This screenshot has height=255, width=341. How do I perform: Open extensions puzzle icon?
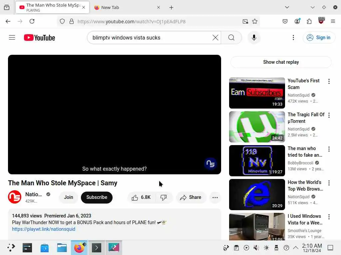pos(309,21)
